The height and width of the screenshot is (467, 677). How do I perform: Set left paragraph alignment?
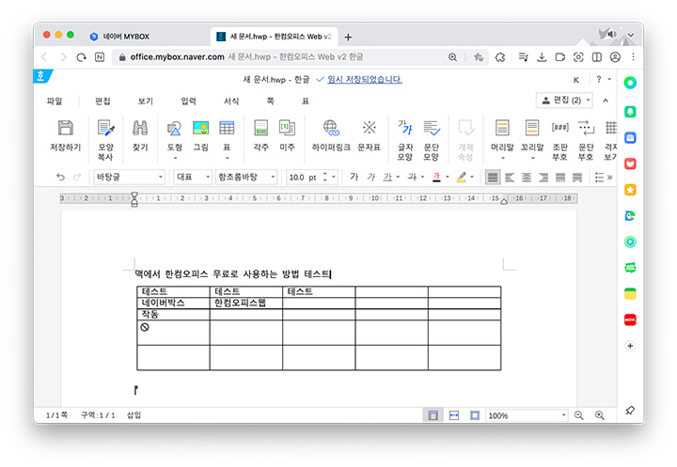[x=510, y=178]
